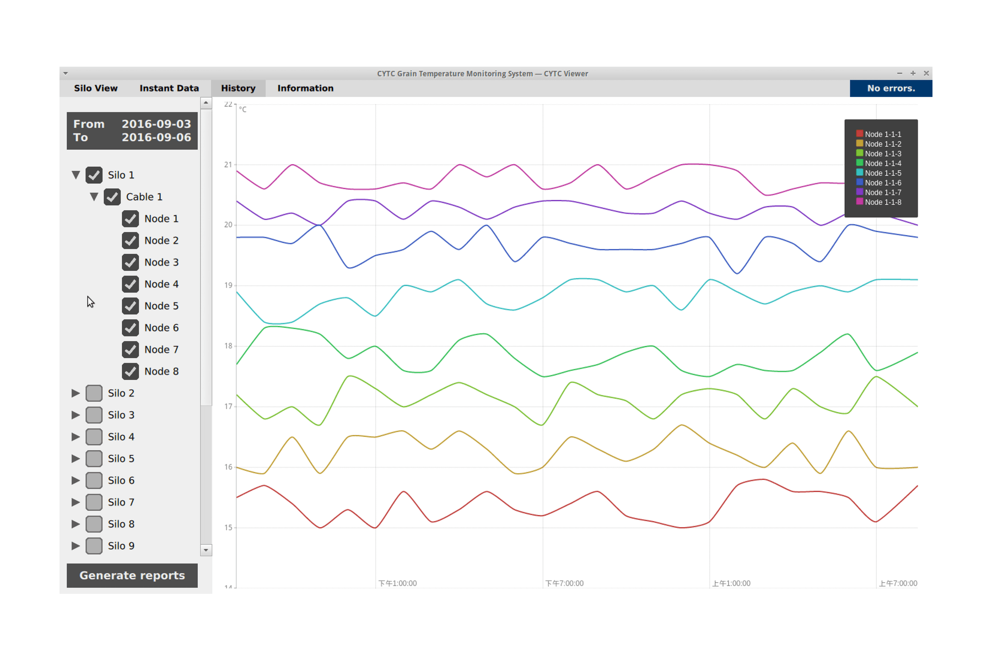Viewport: 992px width, 661px height.
Task: Switch to the Silo View tab
Action: point(96,88)
